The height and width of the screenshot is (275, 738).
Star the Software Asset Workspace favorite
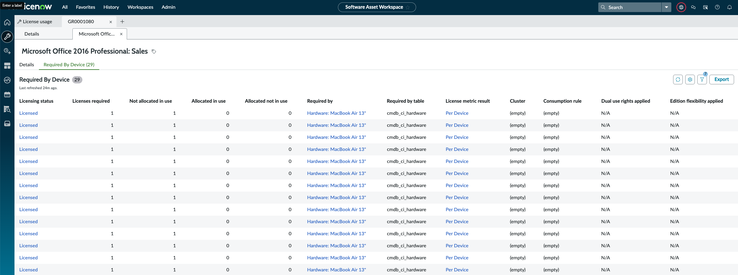(408, 7)
